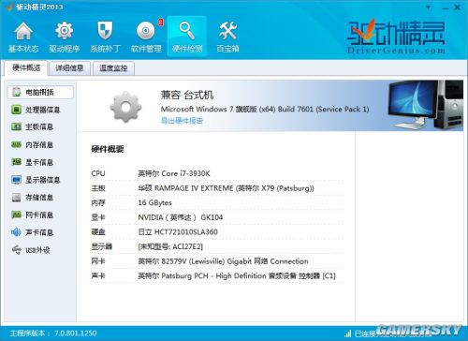Open the 系统补丁 shield icon

(x=105, y=37)
